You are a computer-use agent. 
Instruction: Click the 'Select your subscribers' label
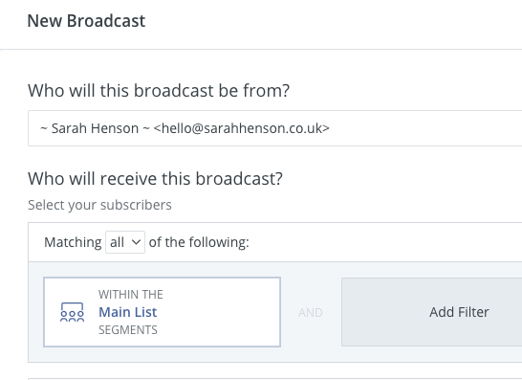[x=99, y=205]
